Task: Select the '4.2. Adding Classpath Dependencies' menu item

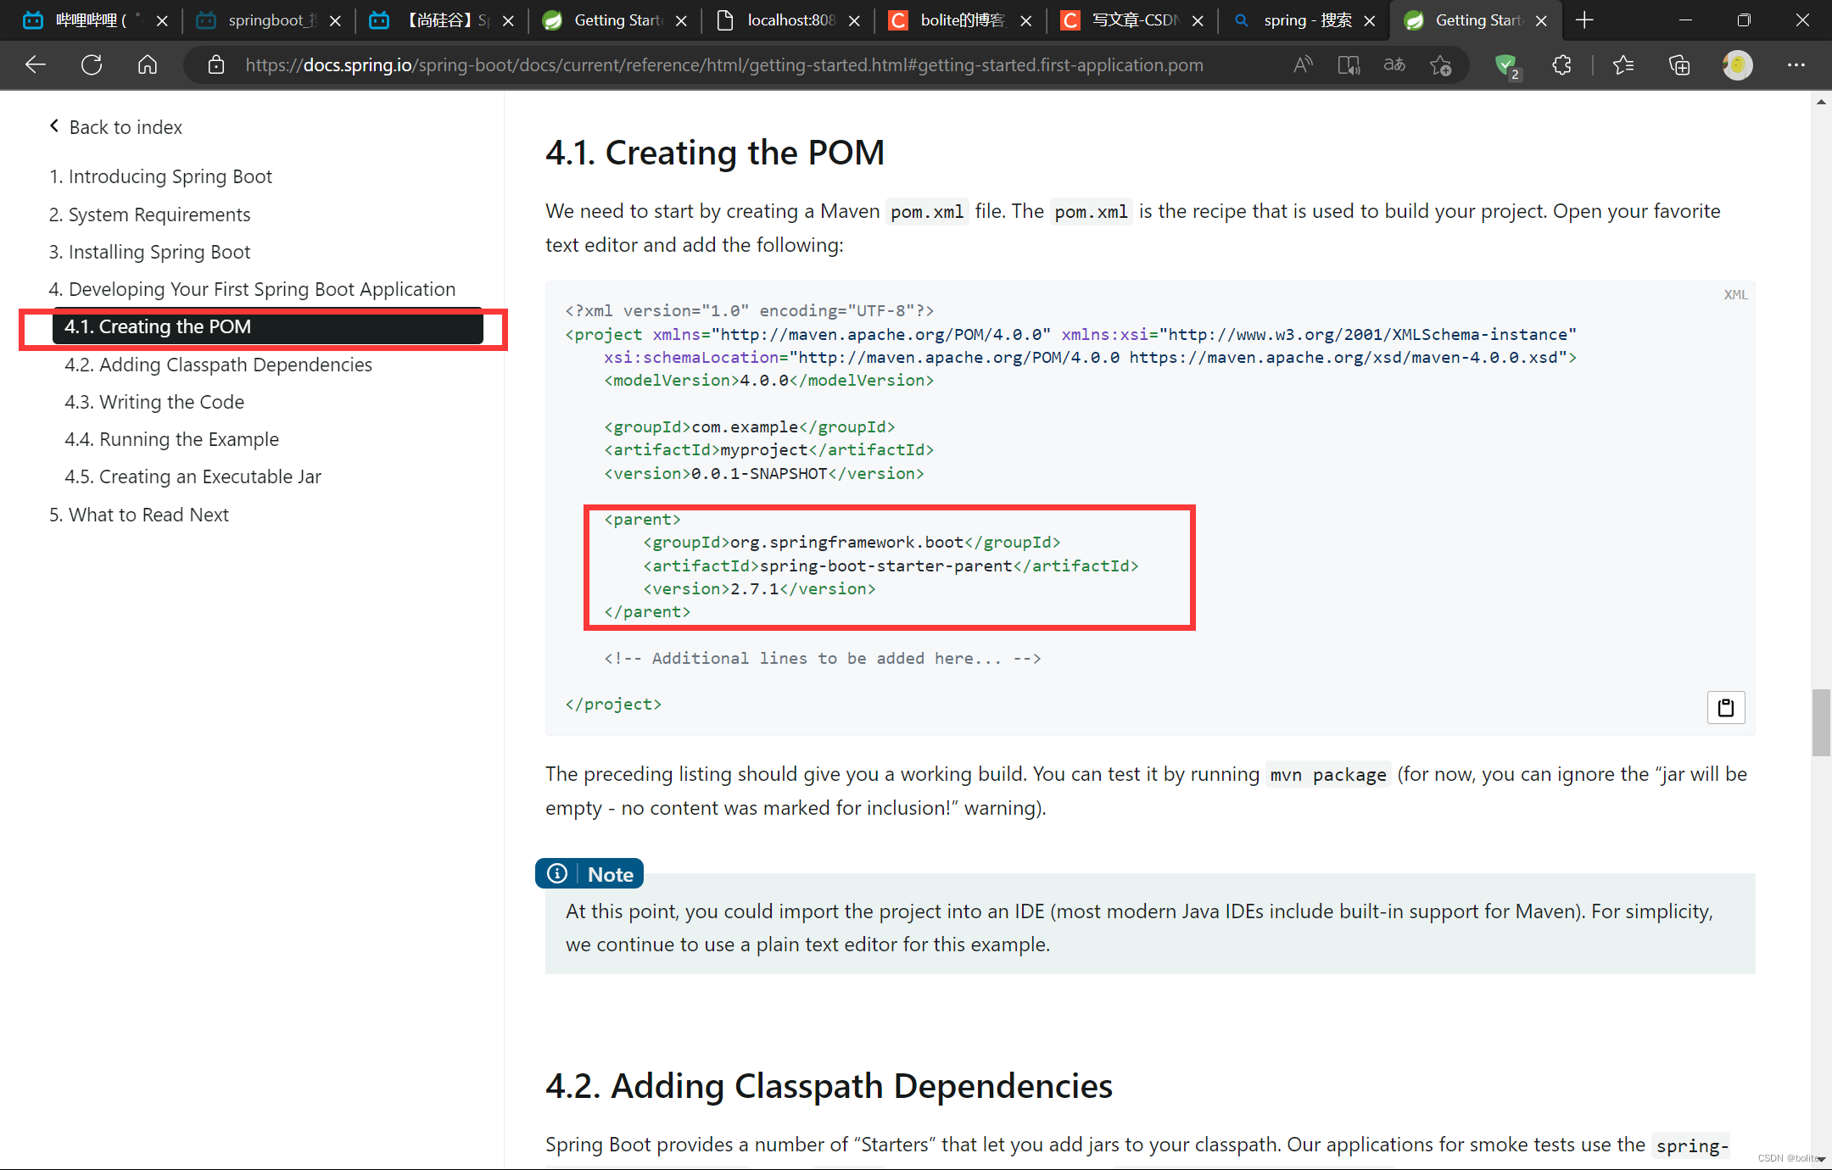Action: tap(218, 365)
